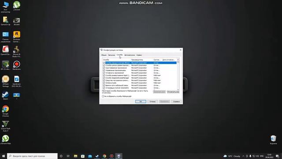Screen dimensions: 282x159
Task: Click the 'Отключить все' button
Action: click(x=173, y=92)
